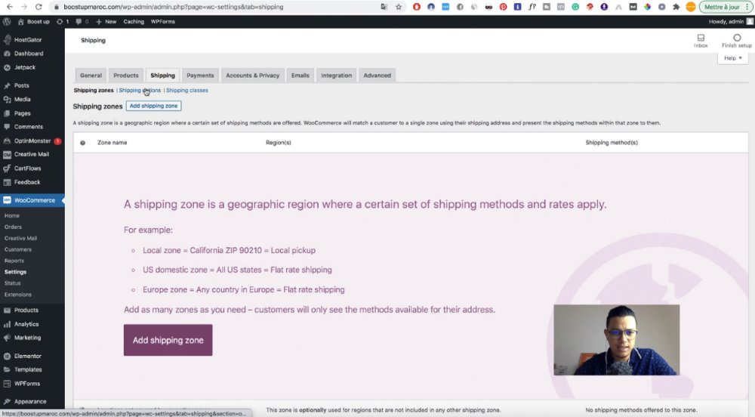Open the HostGator menu icon

8,40
